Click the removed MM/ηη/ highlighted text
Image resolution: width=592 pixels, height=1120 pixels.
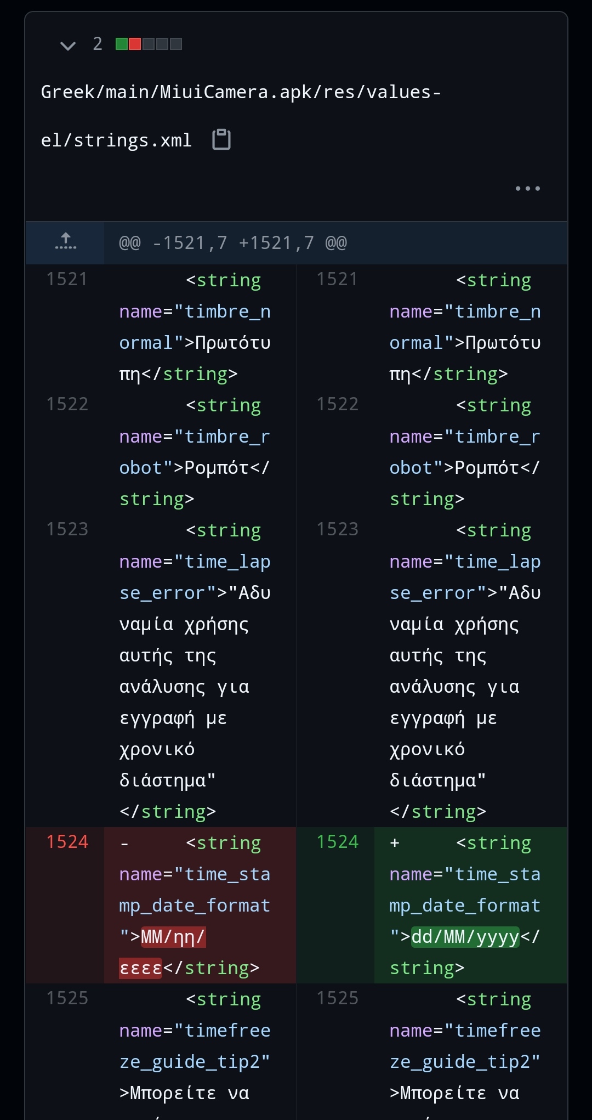(173, 937)
